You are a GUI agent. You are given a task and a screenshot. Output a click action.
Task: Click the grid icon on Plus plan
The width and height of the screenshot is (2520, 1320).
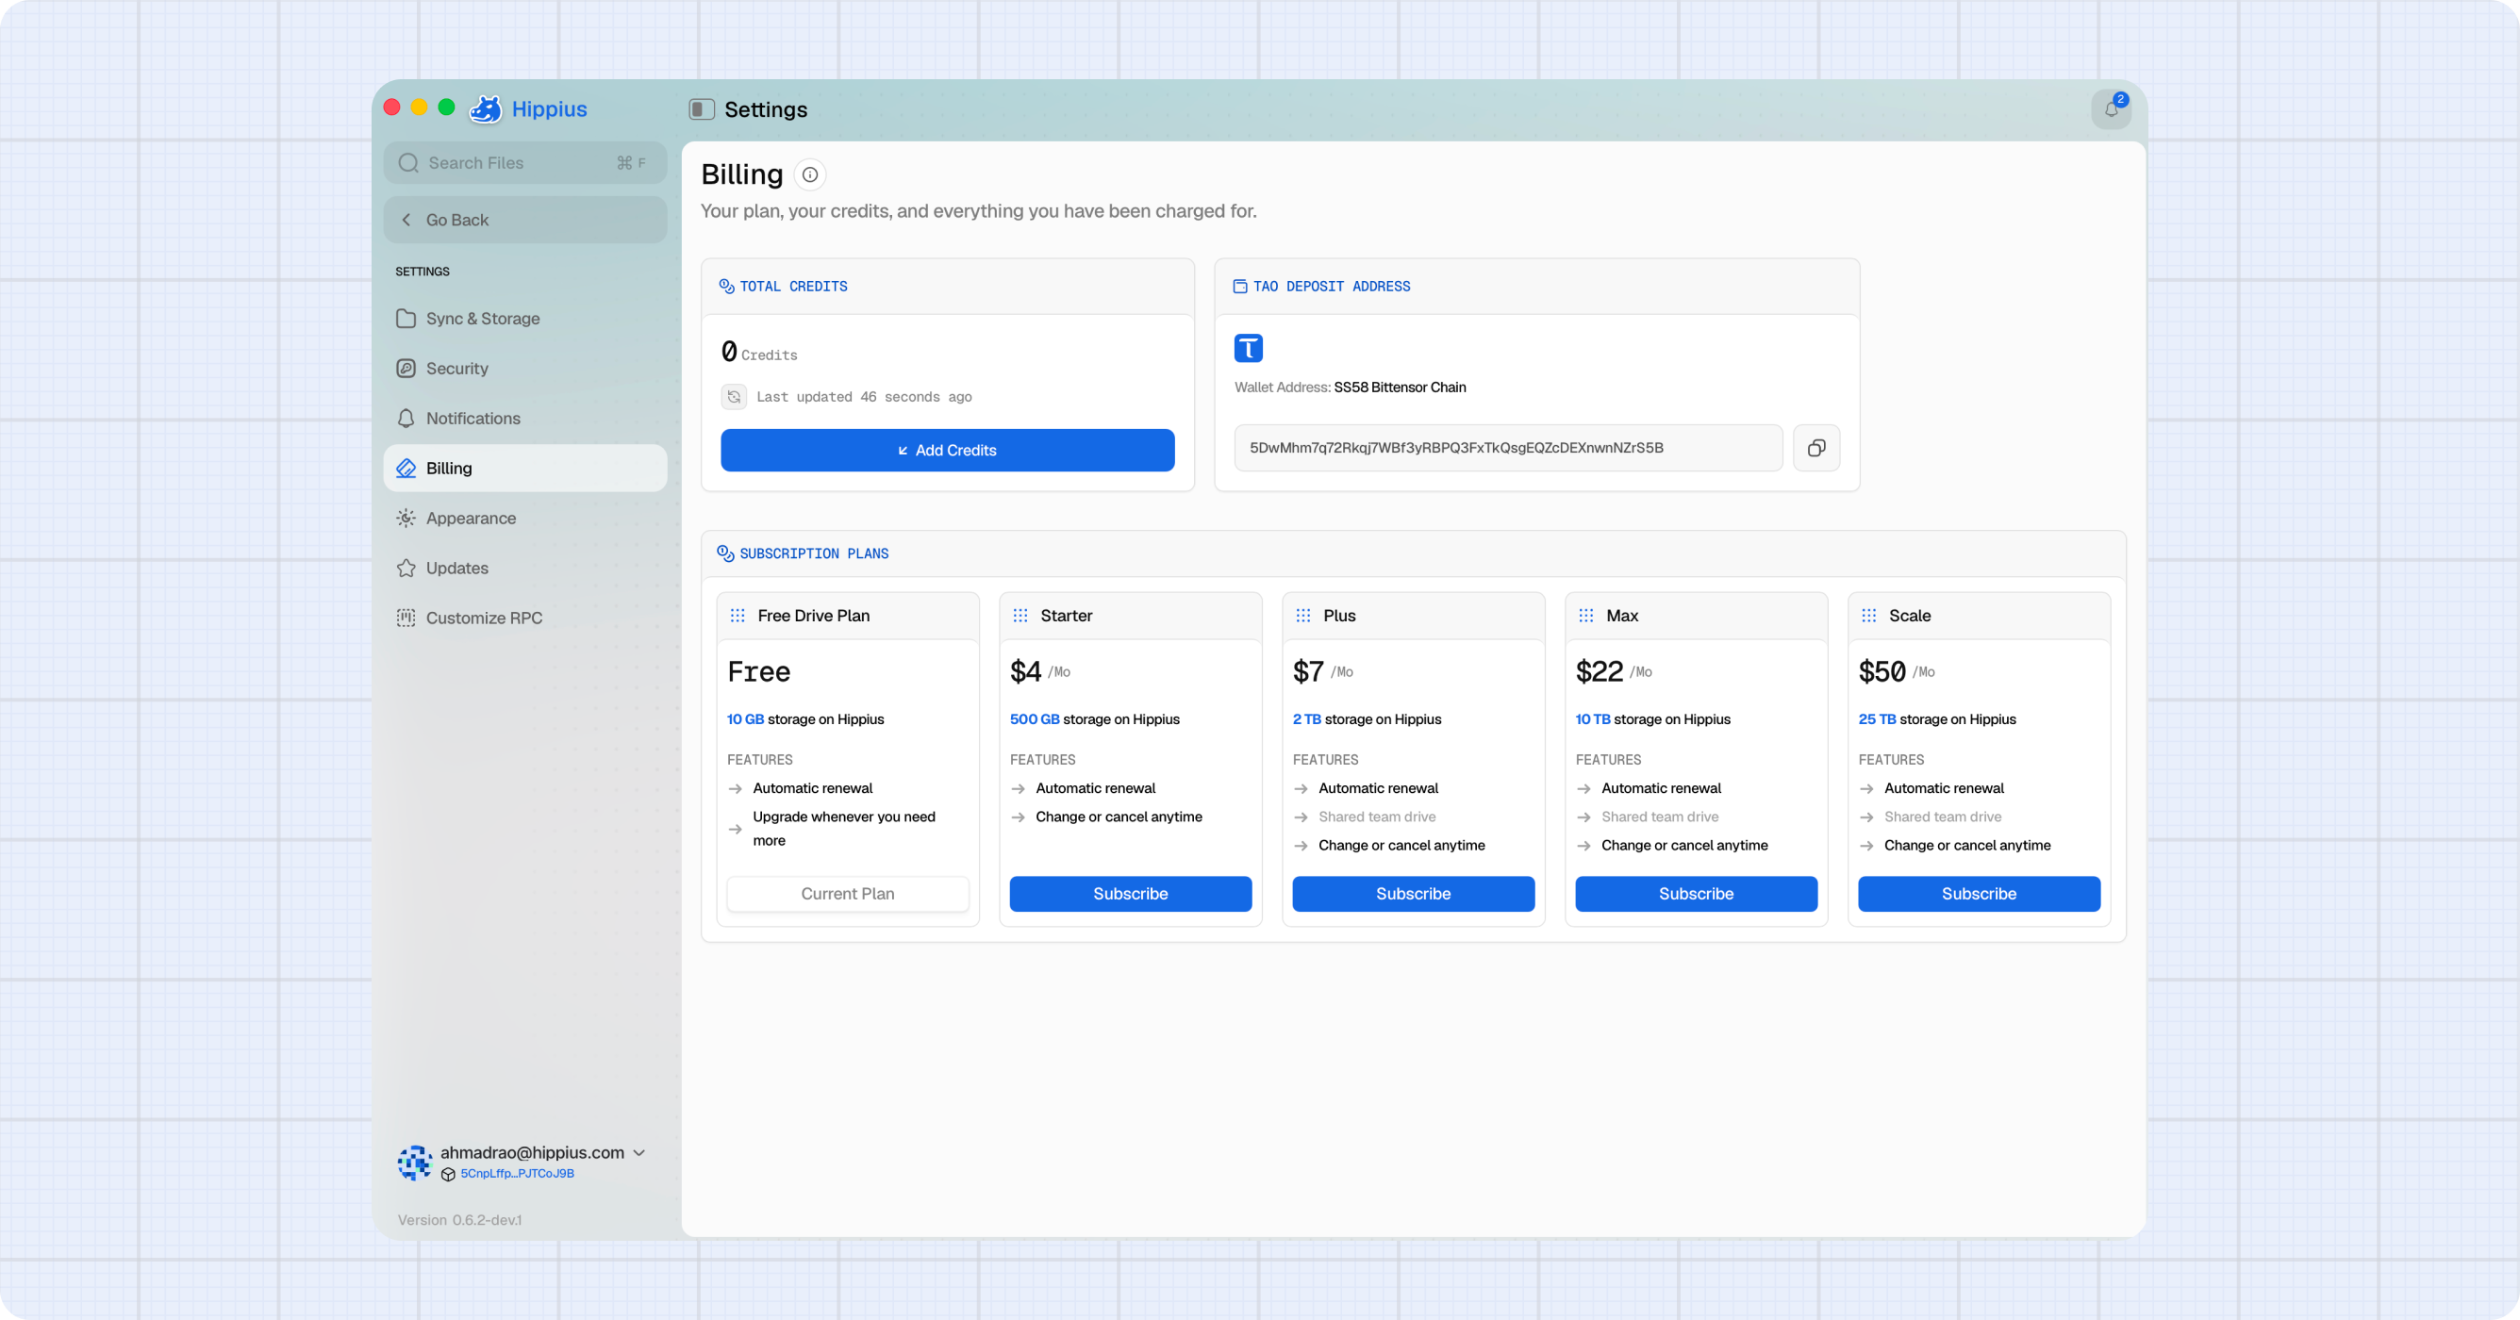1303,616
